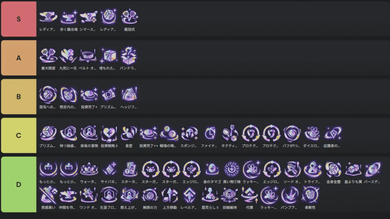Click the red S tier label
390x219 pixels.
(19, 19)
